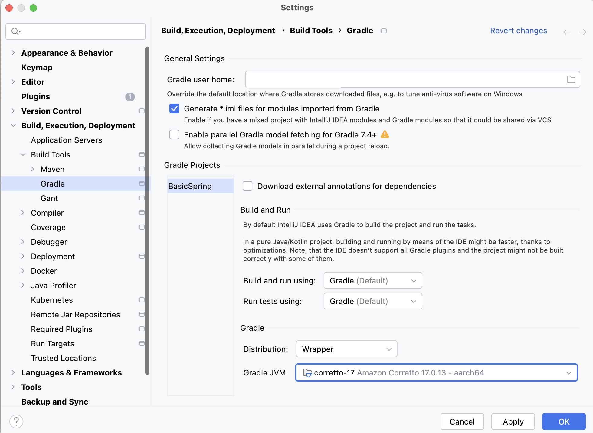The height and width of the screenshot is (433, 593).
Task: Click the project icon next to Remote Jar Repositories
Action: 142,314
